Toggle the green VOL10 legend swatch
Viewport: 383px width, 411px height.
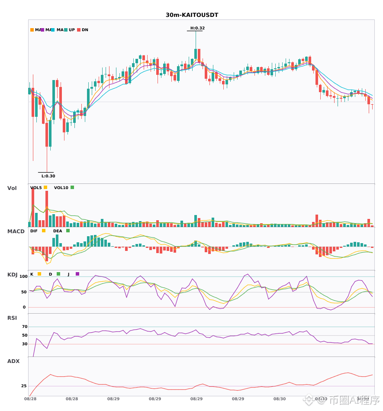(x=72, y=187)
